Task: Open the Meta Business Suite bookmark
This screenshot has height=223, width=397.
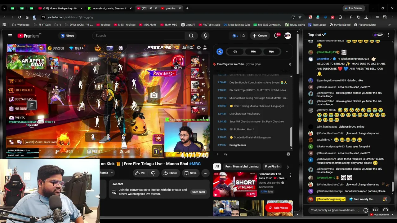Action: point(237,25)
